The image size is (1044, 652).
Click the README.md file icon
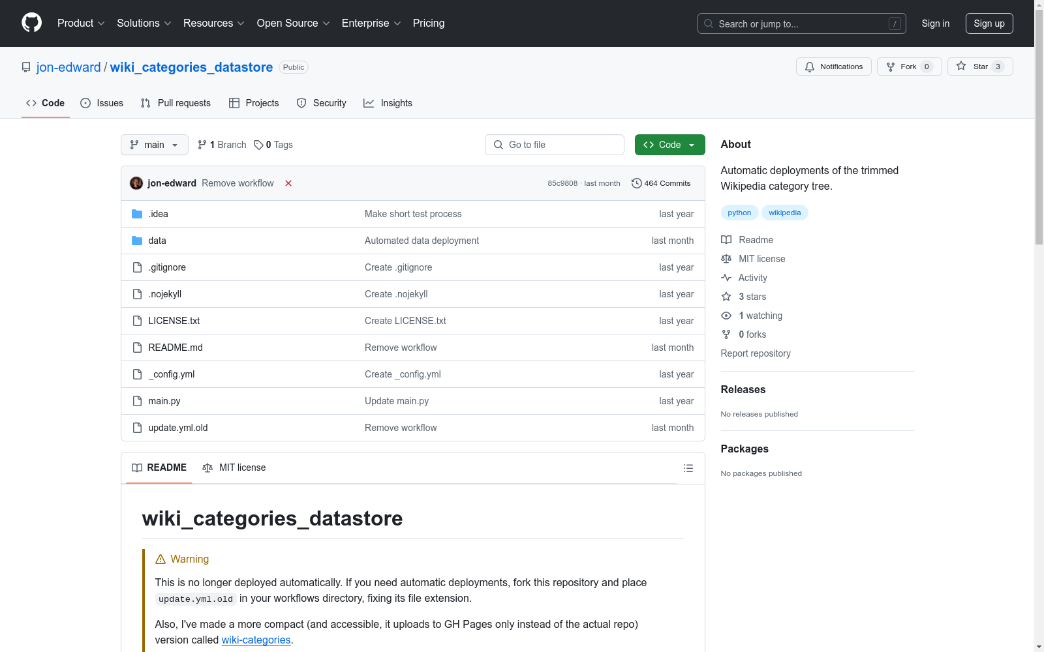[x=137, y=348]
